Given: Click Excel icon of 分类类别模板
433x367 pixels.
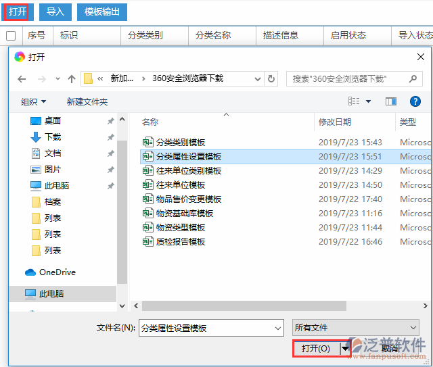Looking at the screenshot, I should point(147,142).
